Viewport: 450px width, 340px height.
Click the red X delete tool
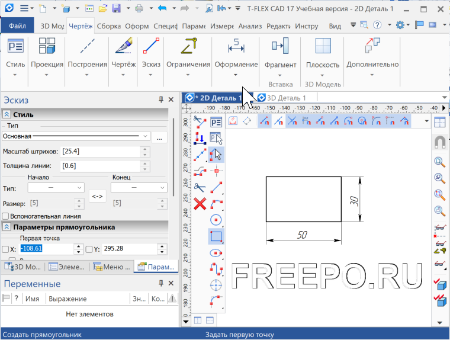(x=200, y=204)
